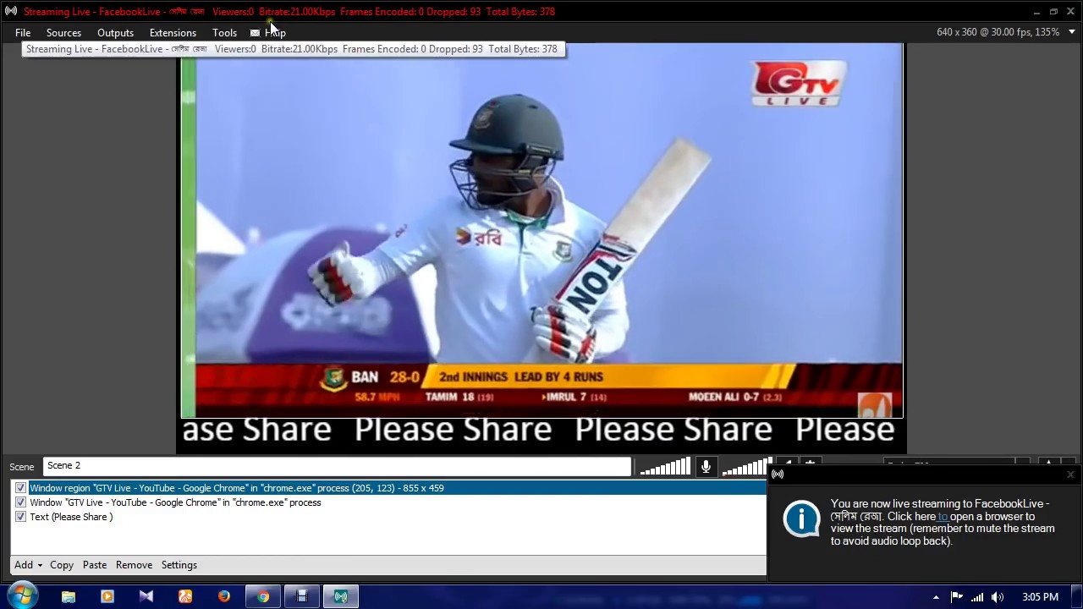Show hidden system tray icons
The width and height of the screenshot is (1083, 609).
tap(936, 597)
